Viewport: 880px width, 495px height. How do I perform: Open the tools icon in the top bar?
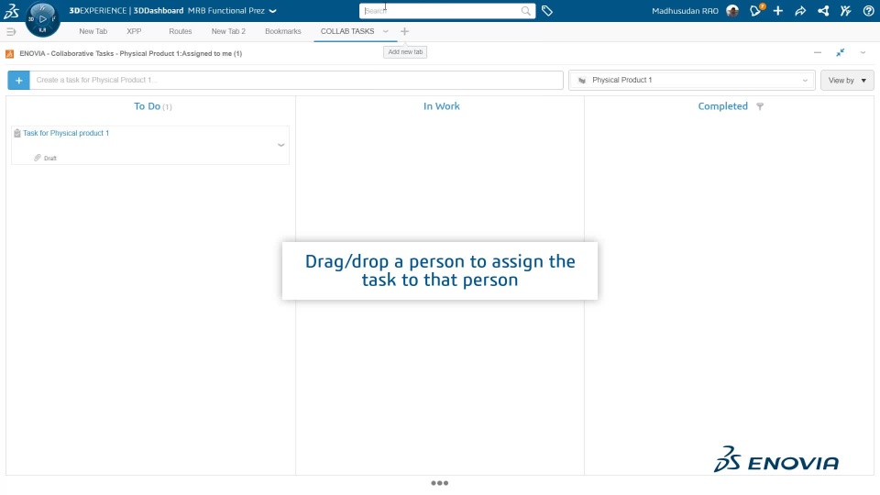pyautogui.click(x=846, y=11)
